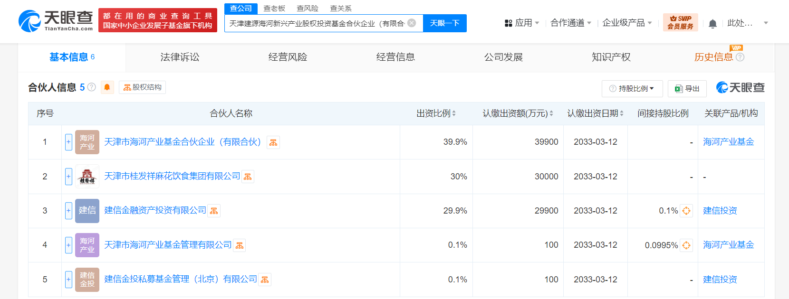The image size is (789, 299).
Task: Clear the search box text
Action: pos(412,23)
